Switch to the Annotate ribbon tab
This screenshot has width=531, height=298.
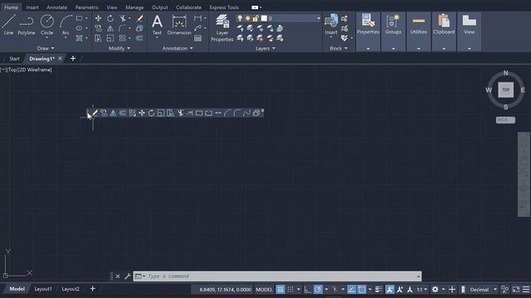click(x=56, y=7)
